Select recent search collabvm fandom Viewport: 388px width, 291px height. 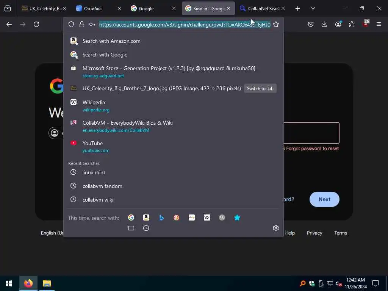pyautogui.click(x=174, y=186)
